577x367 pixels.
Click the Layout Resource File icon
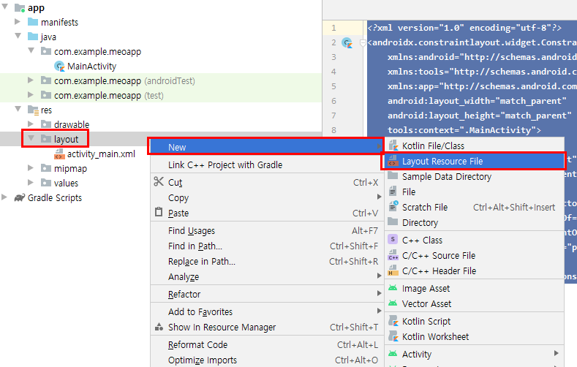(393, 161)
